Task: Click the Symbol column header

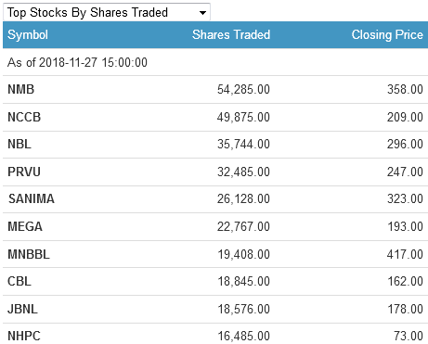Action: click(x=28, y=34)
